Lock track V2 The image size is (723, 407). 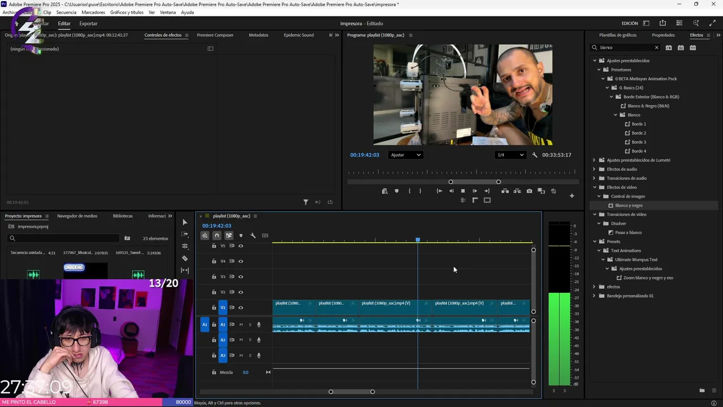click(214, 292)
